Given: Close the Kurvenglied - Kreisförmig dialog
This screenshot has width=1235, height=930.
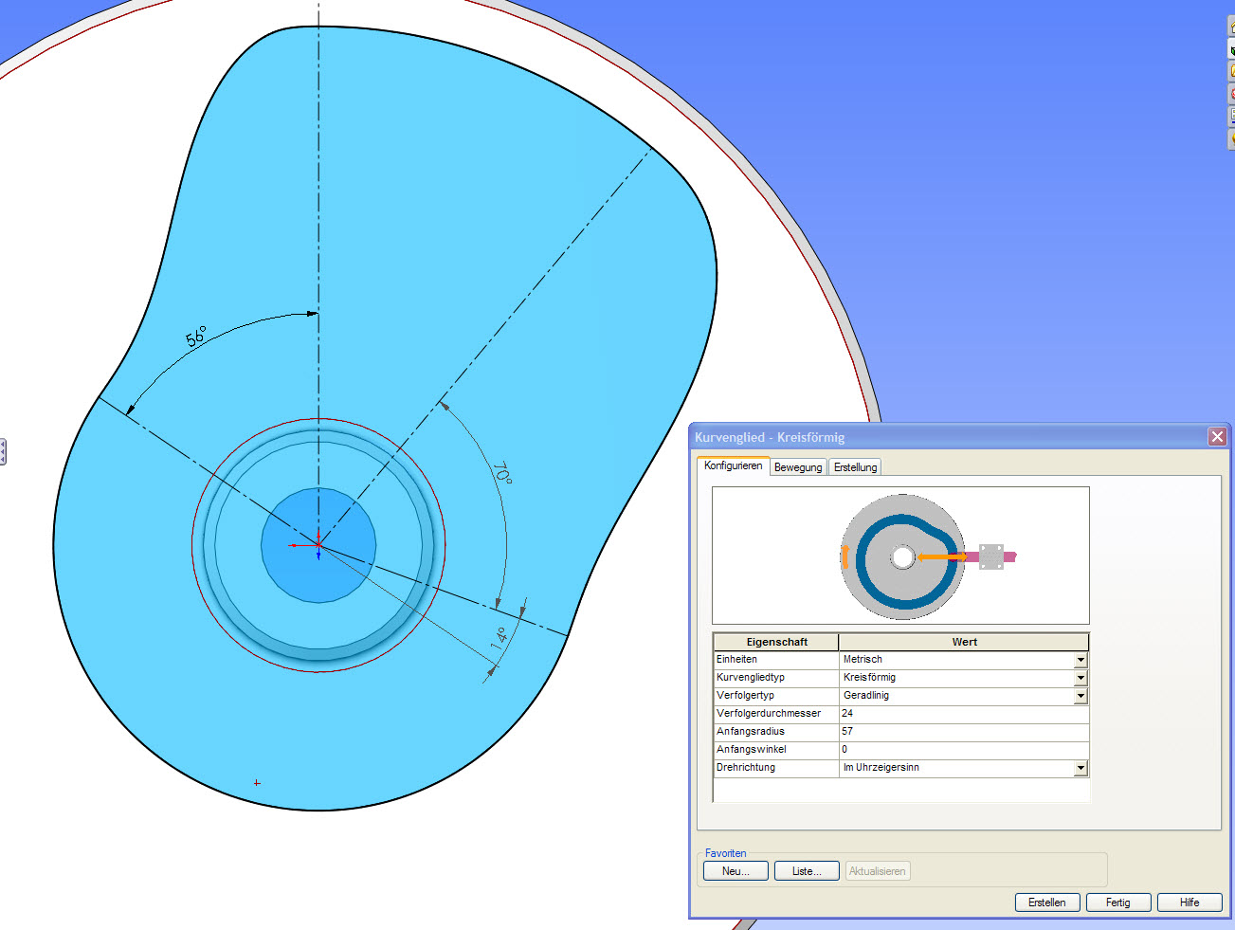Looking at the screenshot, I should pos(1218,437).
